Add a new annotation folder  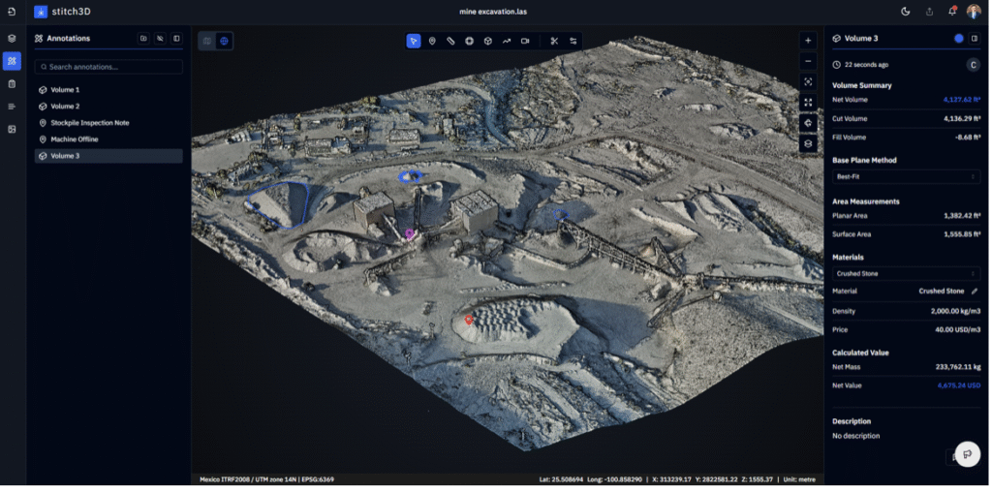tap(143, 39)
